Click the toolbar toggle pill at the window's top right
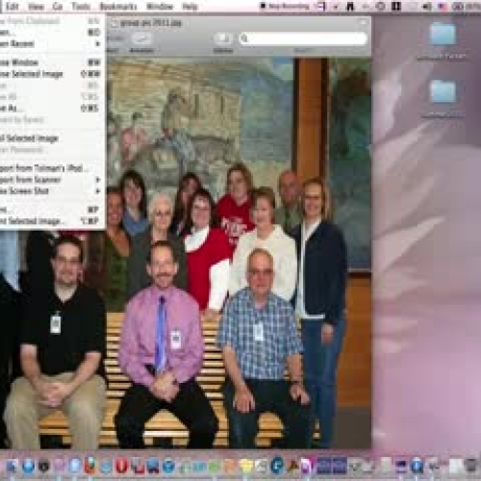The height and width of the screenshot is (481, 481). pos(364,22)
